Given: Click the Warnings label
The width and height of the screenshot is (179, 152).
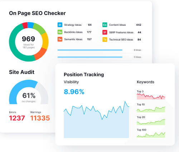Looking at the screenshot, I should 35,112.
